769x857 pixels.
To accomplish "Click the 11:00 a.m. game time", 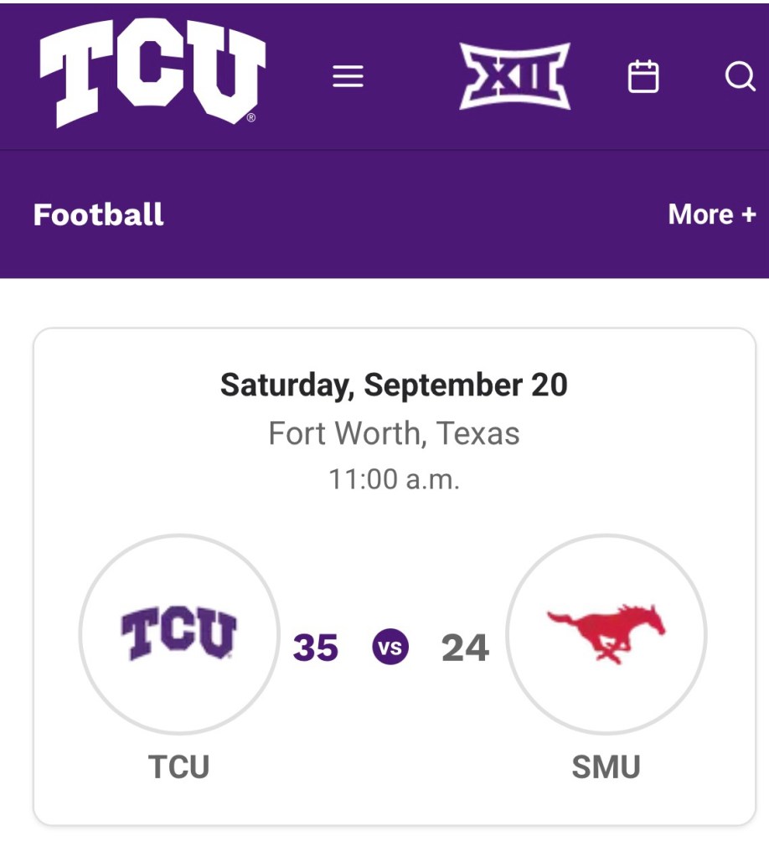I will (x=394, y=480).
